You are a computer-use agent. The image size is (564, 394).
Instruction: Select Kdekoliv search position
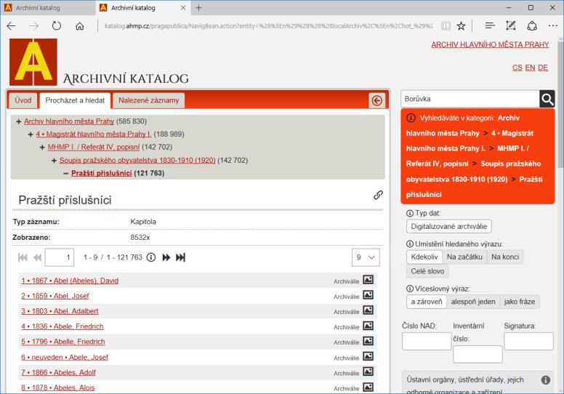pos(424,257)
